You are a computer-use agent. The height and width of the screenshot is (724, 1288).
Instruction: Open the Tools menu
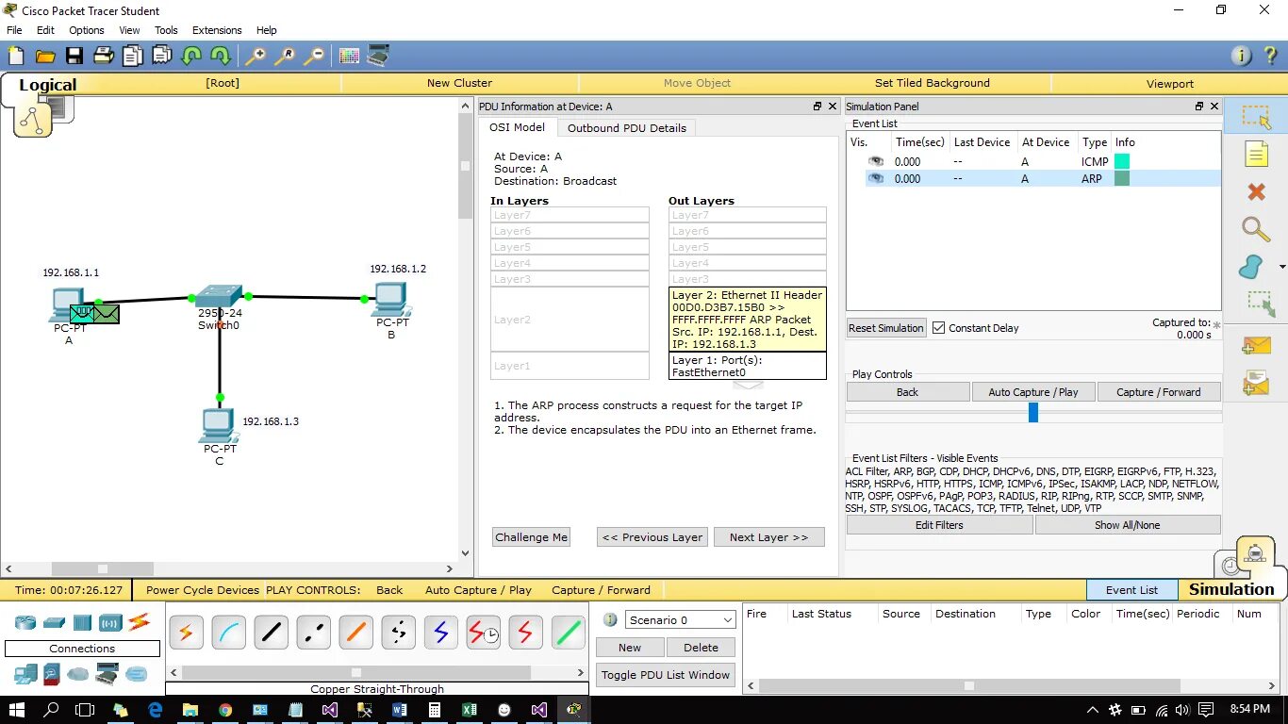[166, 30]
